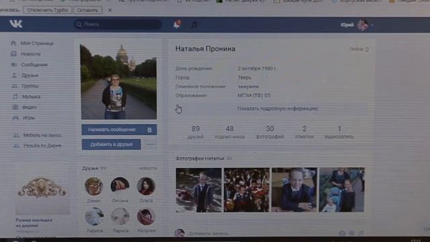Click the Новости newspaper icon

[13, 54]
